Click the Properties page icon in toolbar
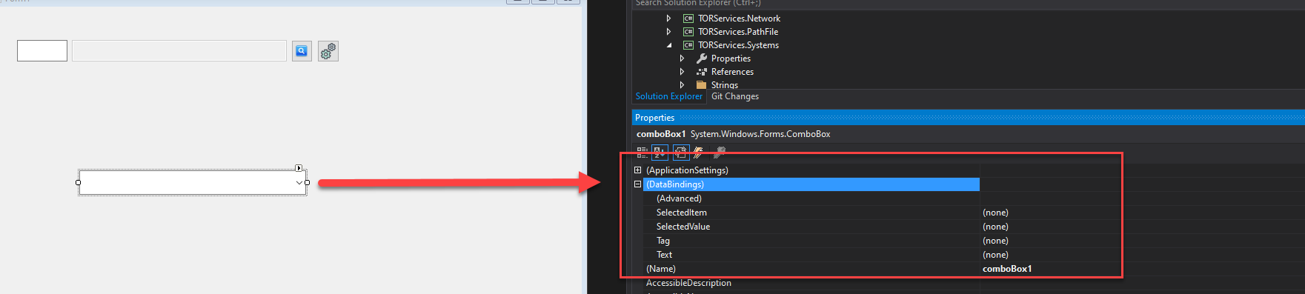Viewport: 1305px width, 294px height. 681,153
